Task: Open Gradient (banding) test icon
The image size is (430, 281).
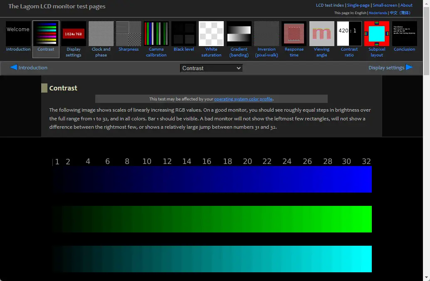Action: point(239,34)
